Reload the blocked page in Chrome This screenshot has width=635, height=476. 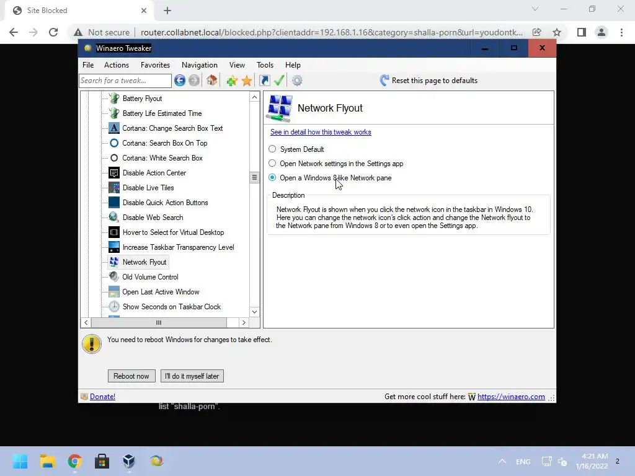pos(53,32)
